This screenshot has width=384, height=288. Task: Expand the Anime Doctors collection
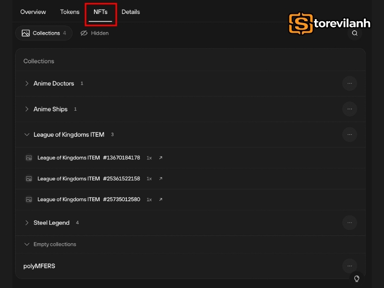click(27, 84)
